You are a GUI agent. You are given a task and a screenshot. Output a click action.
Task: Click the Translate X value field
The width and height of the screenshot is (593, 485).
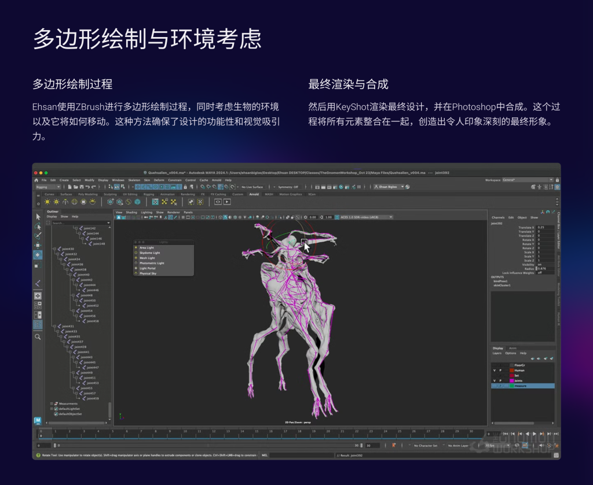(546, 228)
